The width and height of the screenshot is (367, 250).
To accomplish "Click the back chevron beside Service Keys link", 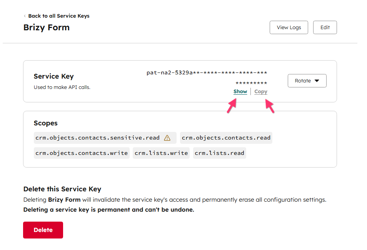I will click(x=25, y=16).
